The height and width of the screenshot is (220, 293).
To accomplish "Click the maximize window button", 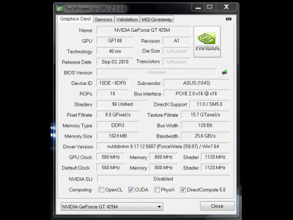I will pyautogui.click(x=210, y=7).
